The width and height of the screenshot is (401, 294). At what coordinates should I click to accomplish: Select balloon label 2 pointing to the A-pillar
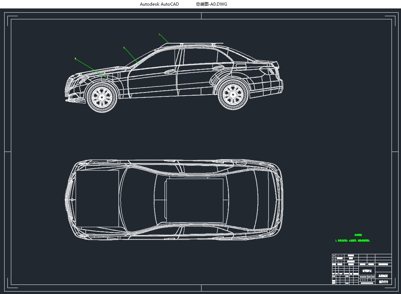(124, 47)
